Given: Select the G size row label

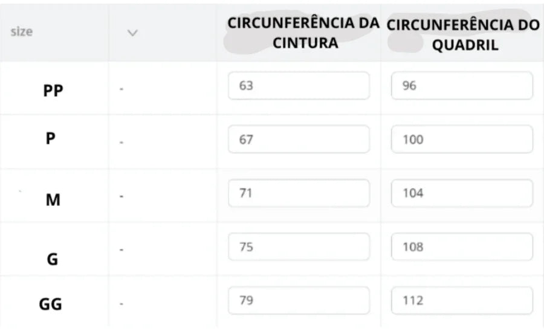Looking at the screenshot, I should (53, 259).
